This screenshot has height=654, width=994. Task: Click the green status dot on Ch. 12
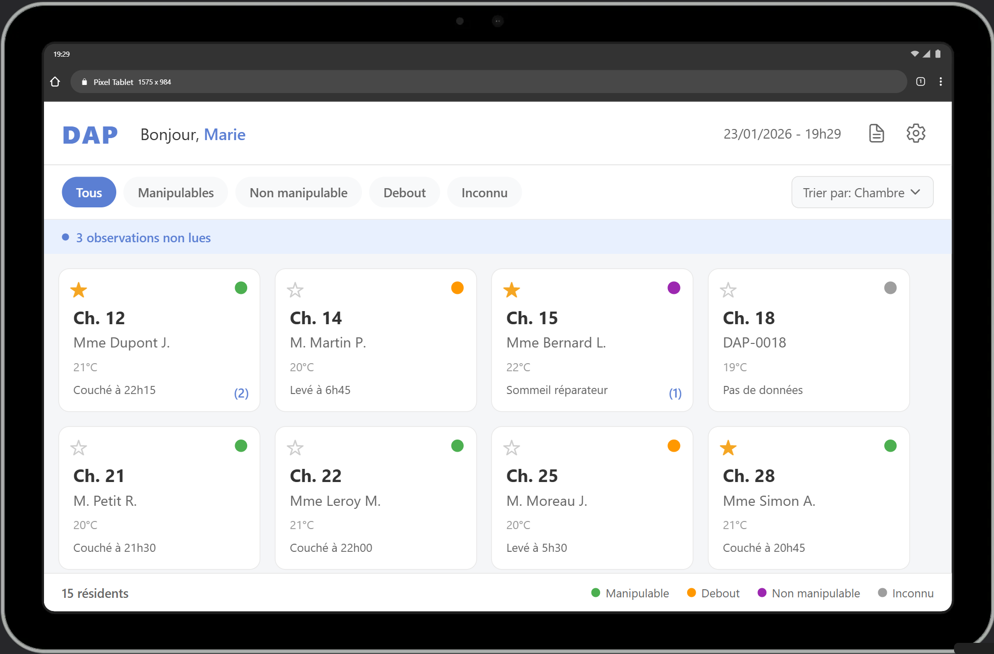coord(241,288)
